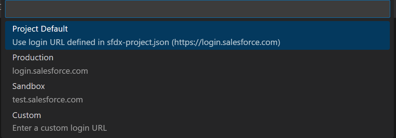396x138 pixels.
Task: Select the Sandbox org option
Action: [197, 93]
